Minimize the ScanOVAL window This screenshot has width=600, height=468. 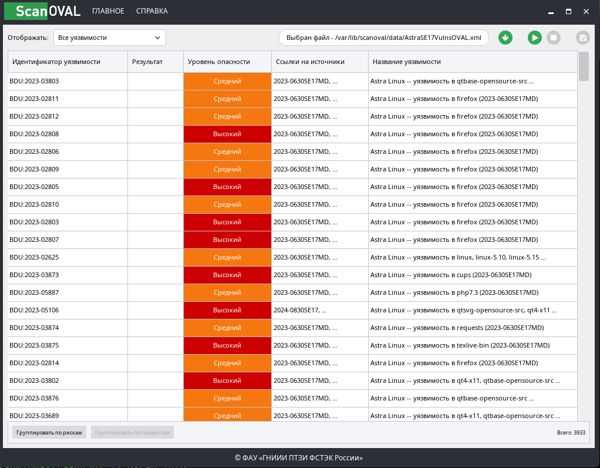click(x=550, y=11)
